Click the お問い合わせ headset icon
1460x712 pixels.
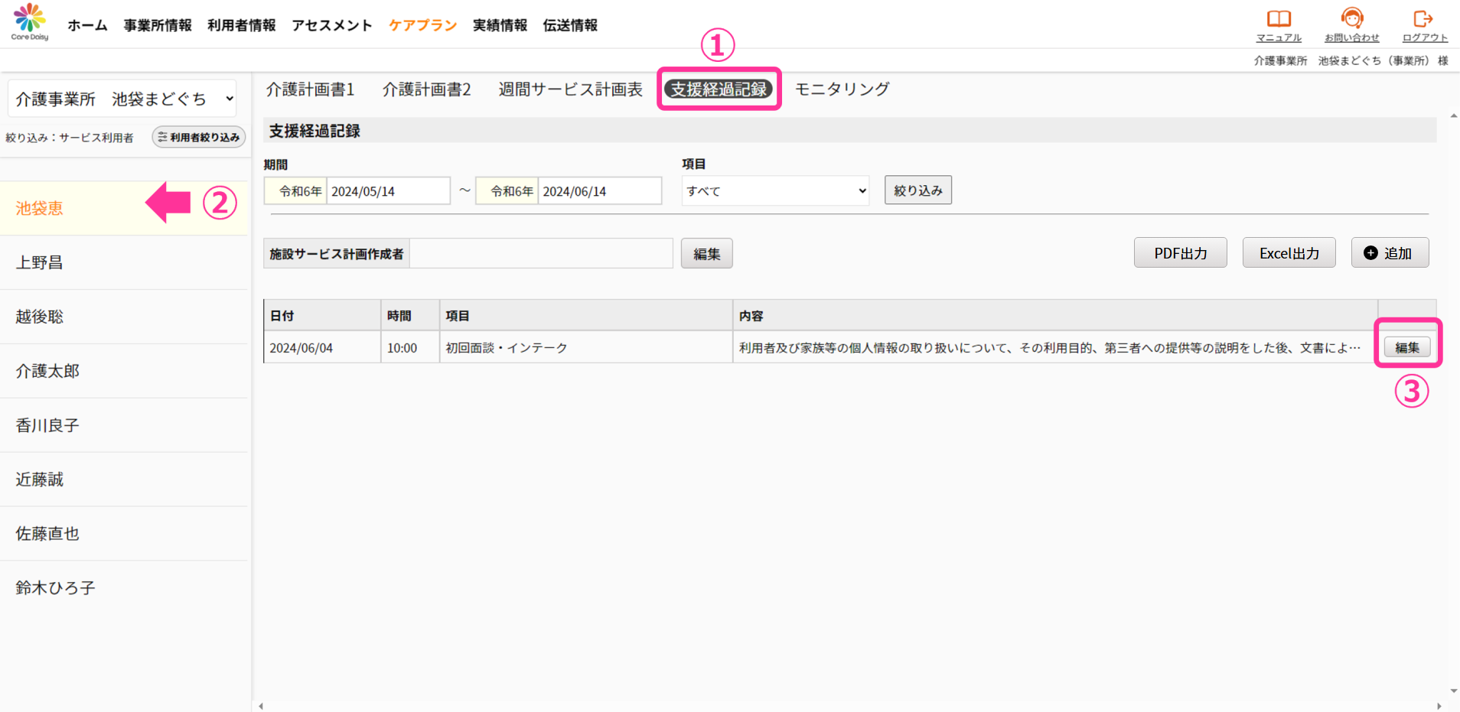(x=1351, y=18)
